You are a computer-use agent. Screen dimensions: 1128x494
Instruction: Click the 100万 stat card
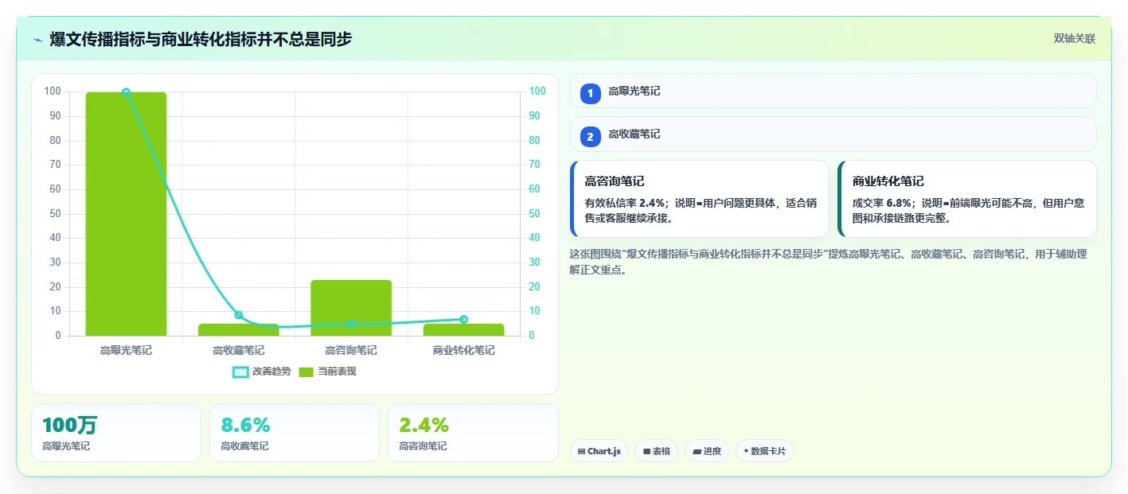click(116, 433)
